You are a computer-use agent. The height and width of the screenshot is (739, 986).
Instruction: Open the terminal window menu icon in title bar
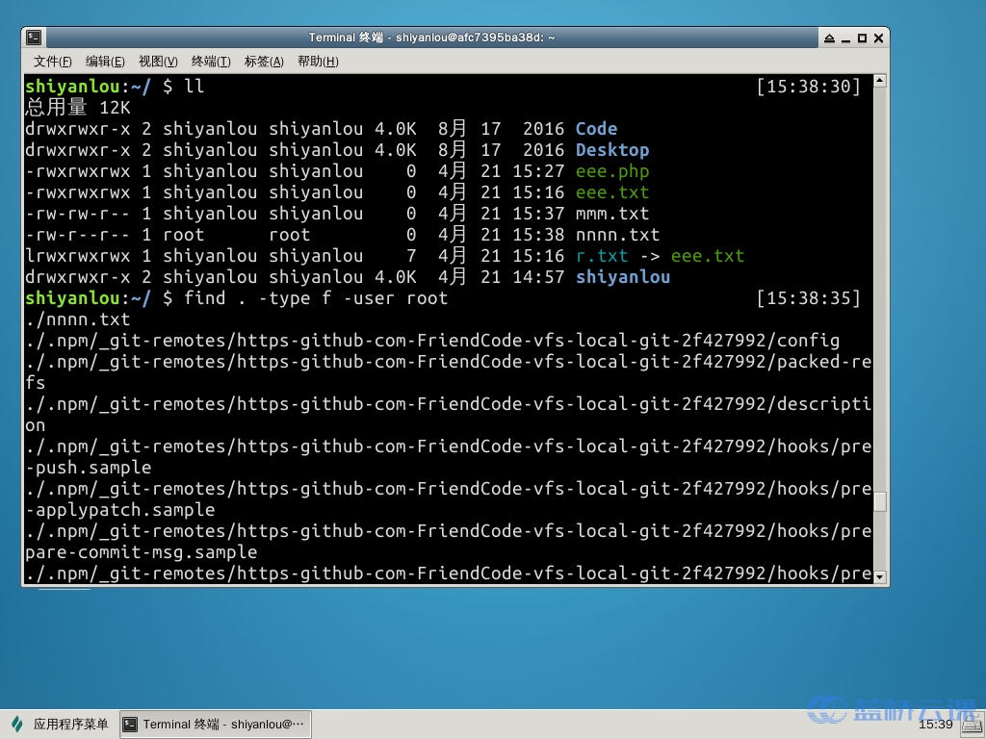point(34,38)
